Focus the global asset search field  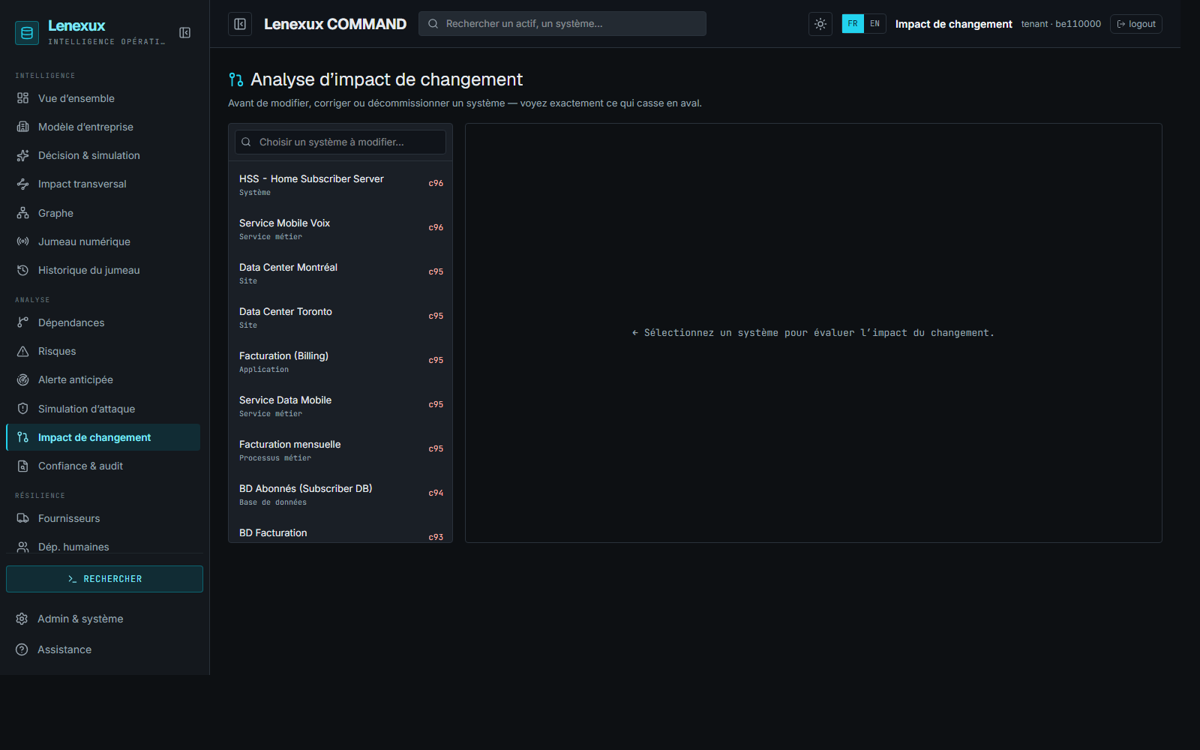pyautogui.click(x=562, y=24)
